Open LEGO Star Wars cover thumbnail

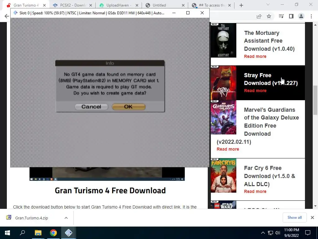(224, 205)
